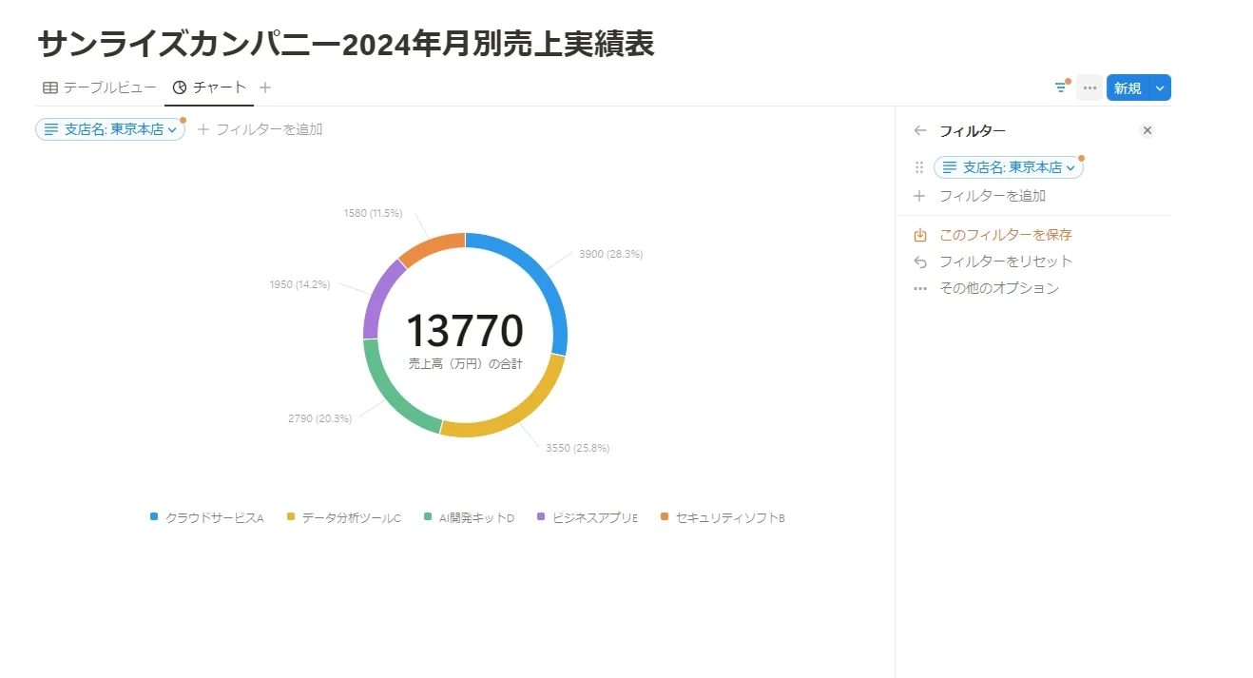
Task: Click the save icon next to このフィルターを保存
Action: [919, 235]
